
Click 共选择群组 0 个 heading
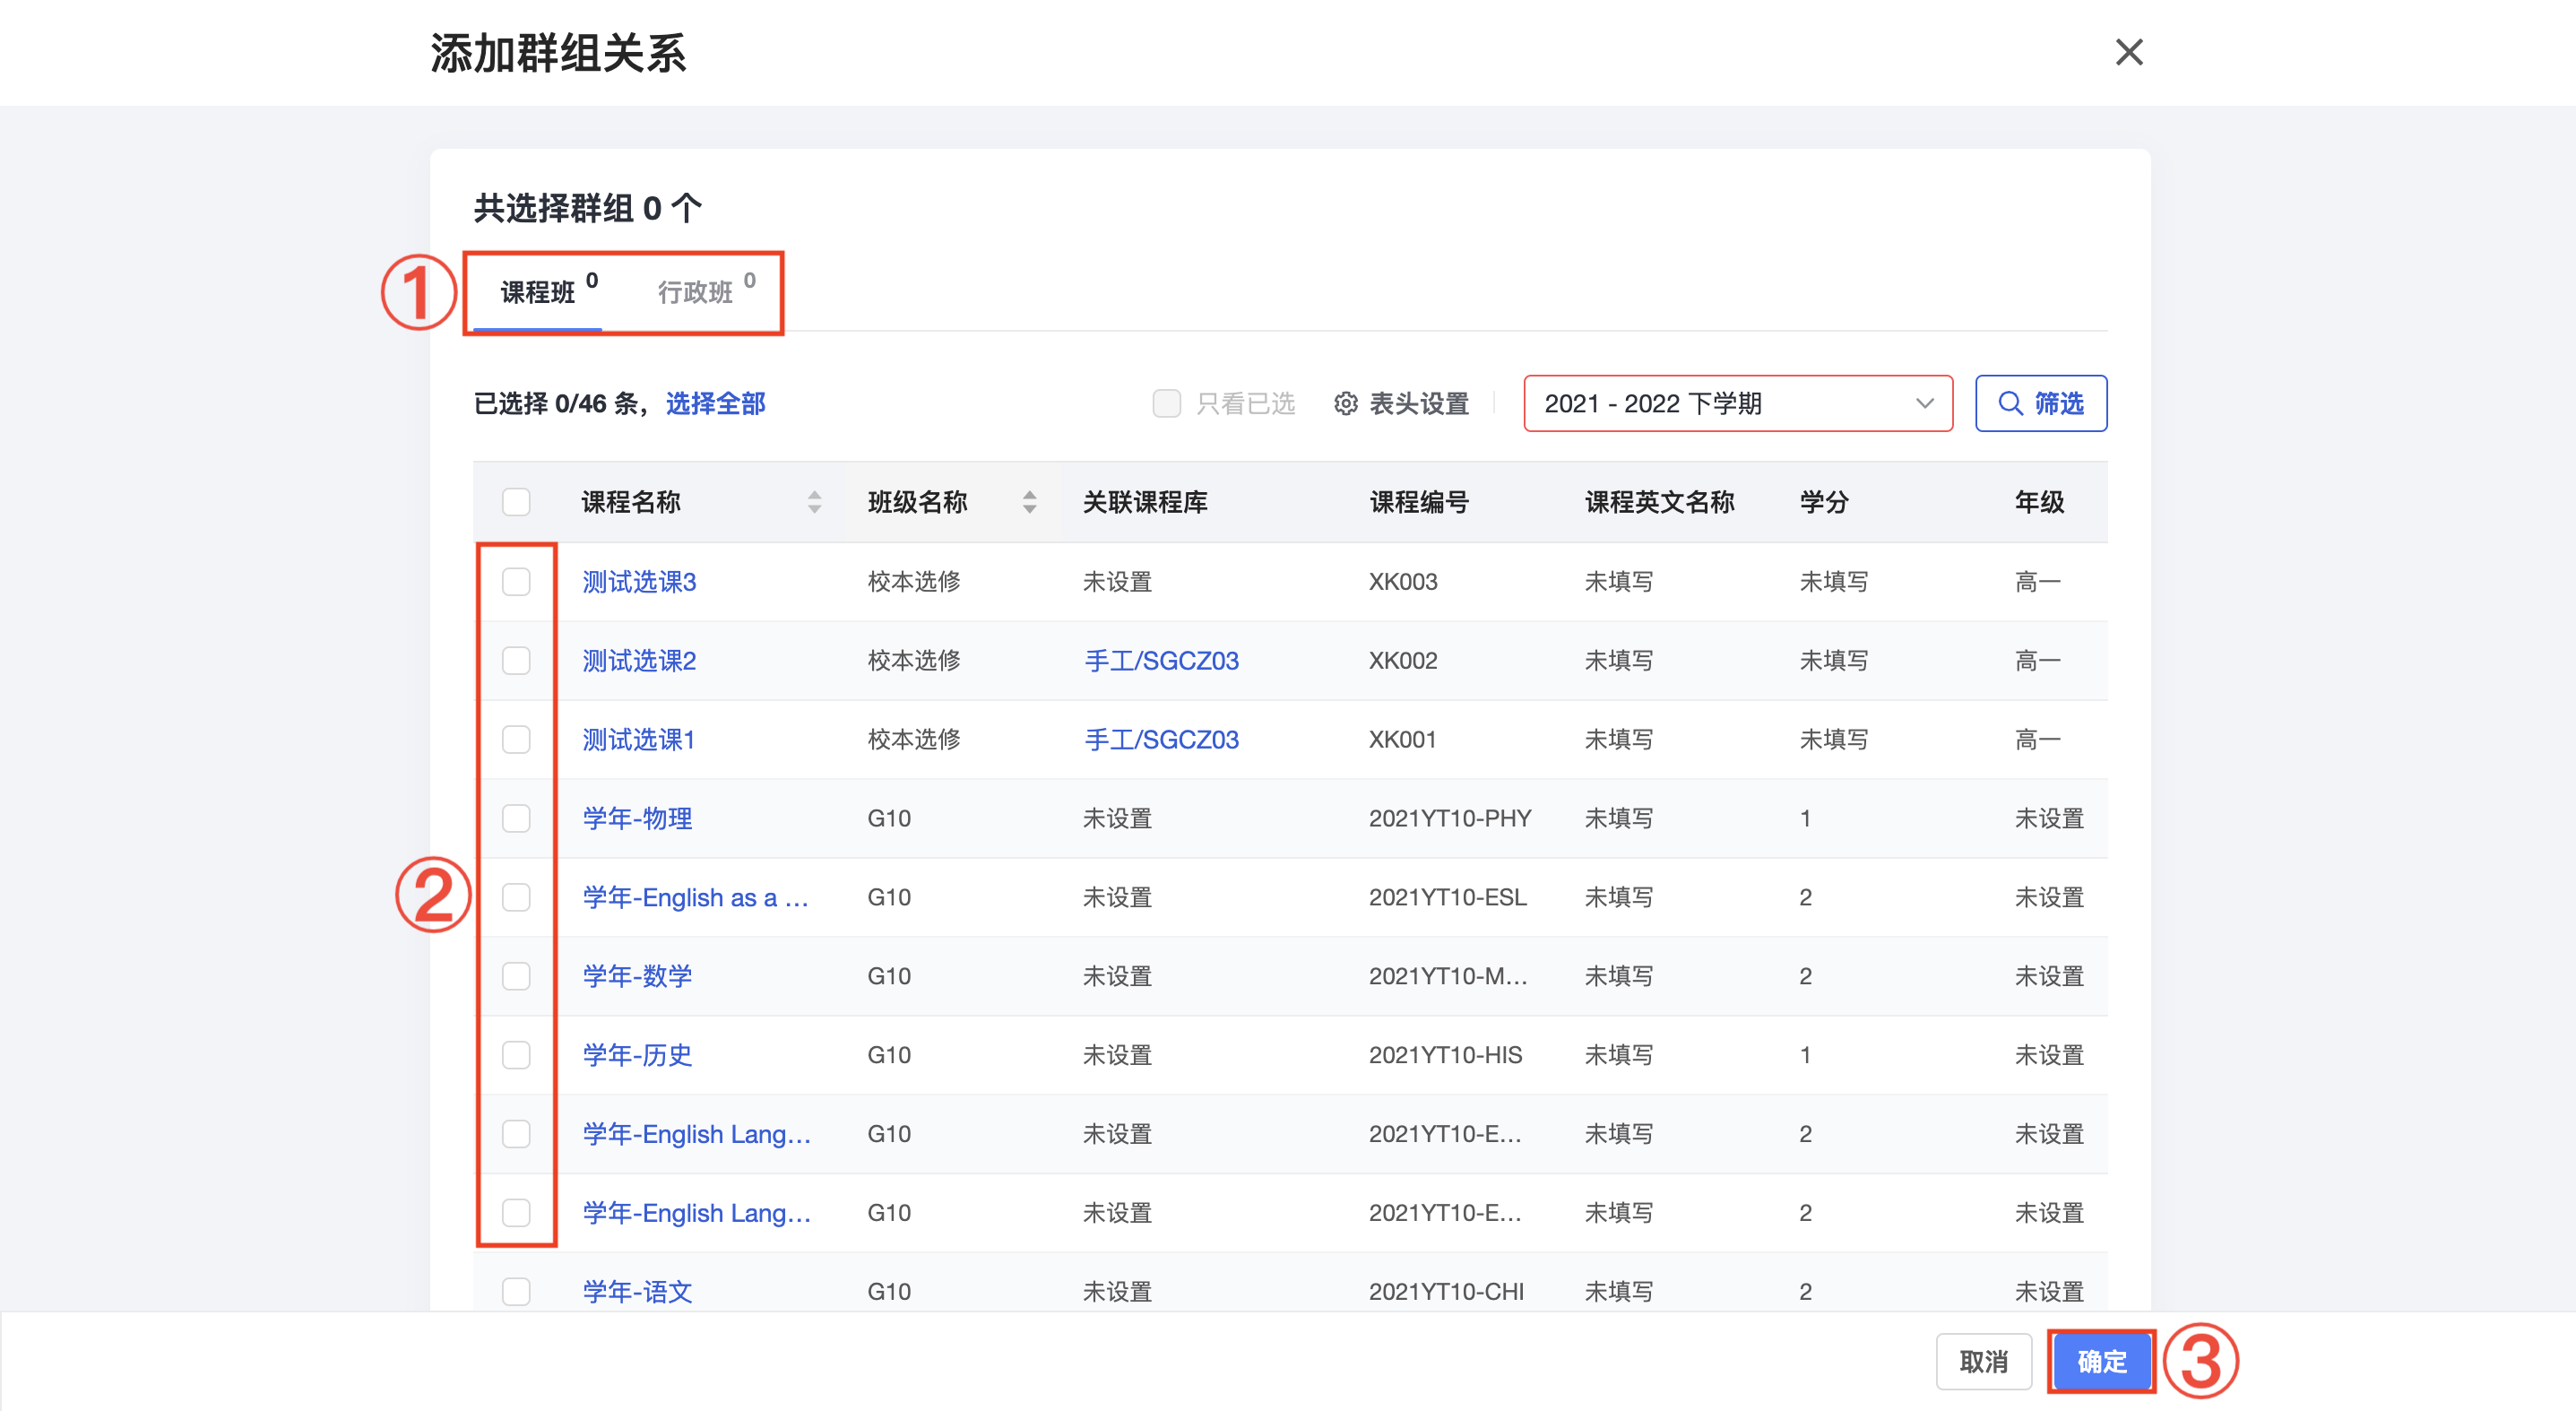(x=588, y=208)
